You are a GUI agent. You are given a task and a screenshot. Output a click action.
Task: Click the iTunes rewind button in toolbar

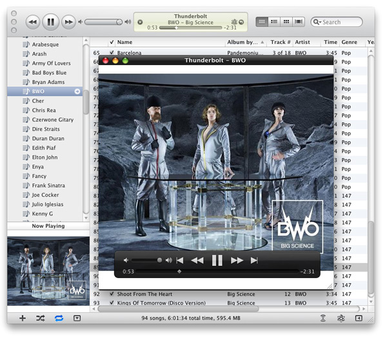pyautogui.click(x=33, y=22)
